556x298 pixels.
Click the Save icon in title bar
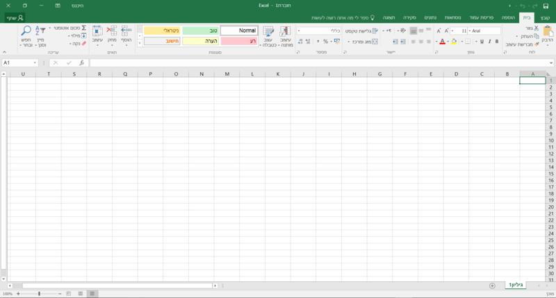[546, 6]
